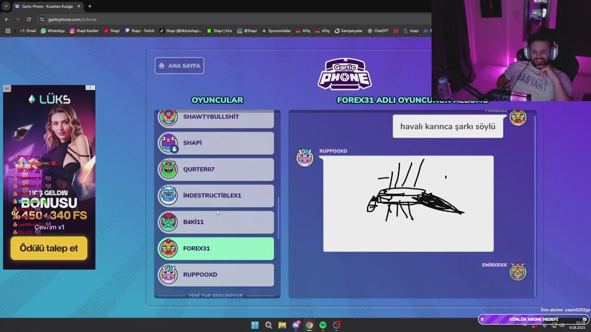Image resolution: width=591 pixels, height=332 pixels.
Task: Open Discord from the taskbar
Action: click(296, 325)
